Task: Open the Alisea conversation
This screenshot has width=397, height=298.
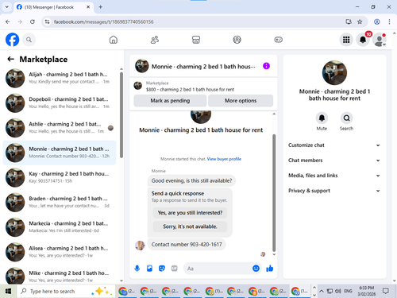Action: point(60,252)
